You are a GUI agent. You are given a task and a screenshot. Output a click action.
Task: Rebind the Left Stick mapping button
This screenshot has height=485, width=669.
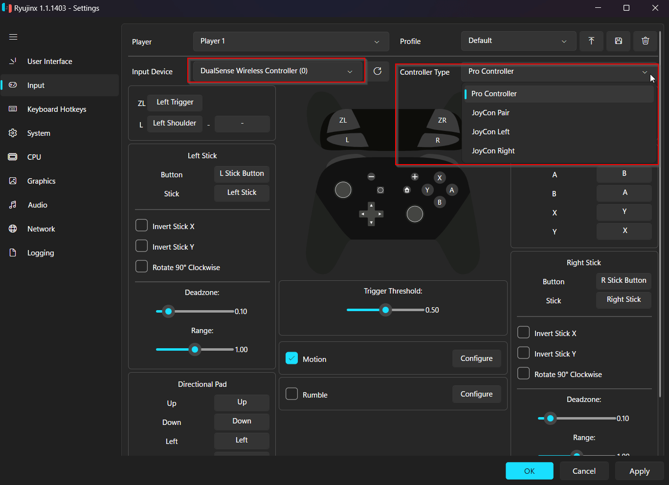click(242, 193)
